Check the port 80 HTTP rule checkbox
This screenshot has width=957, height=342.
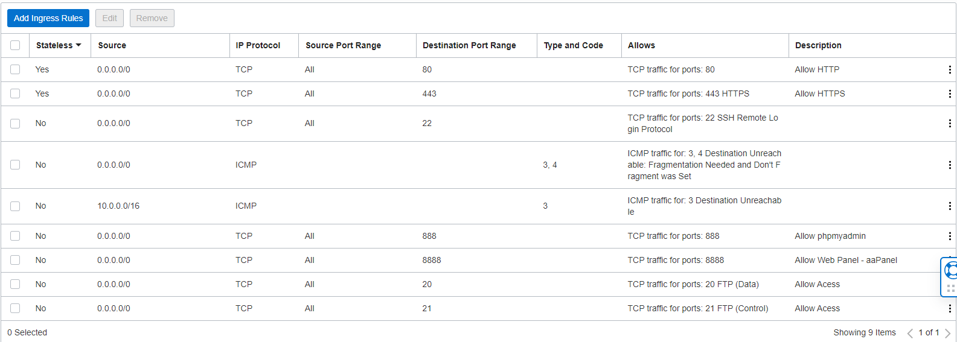click(x=15, y=69)
